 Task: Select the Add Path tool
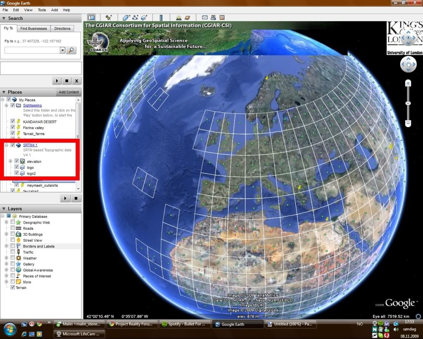(135, 17)
